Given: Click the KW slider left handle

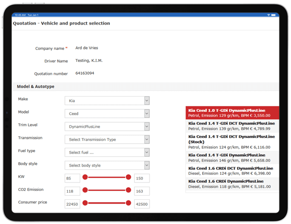Looking at the screenshot, I should point(85,177).
